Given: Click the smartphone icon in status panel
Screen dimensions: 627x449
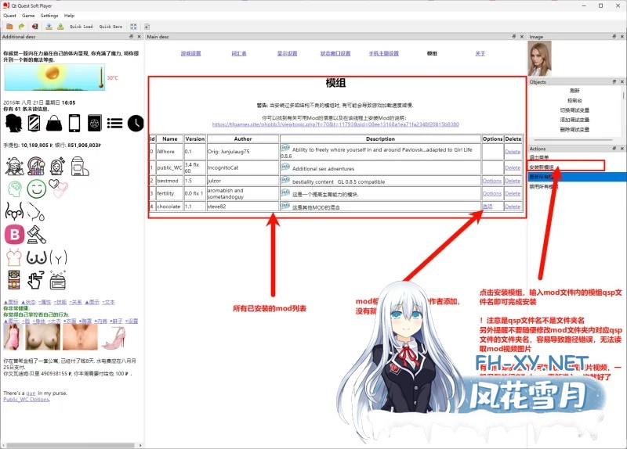Looking at the screenshot, I should 74,123.
